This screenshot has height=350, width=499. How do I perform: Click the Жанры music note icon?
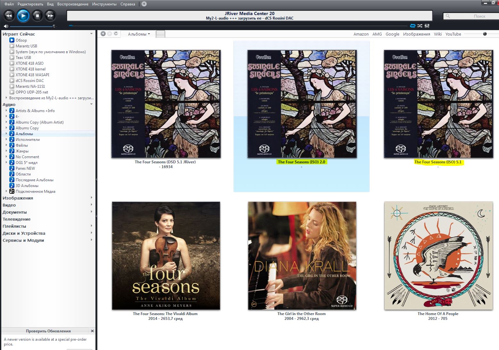tap(12, 151)
